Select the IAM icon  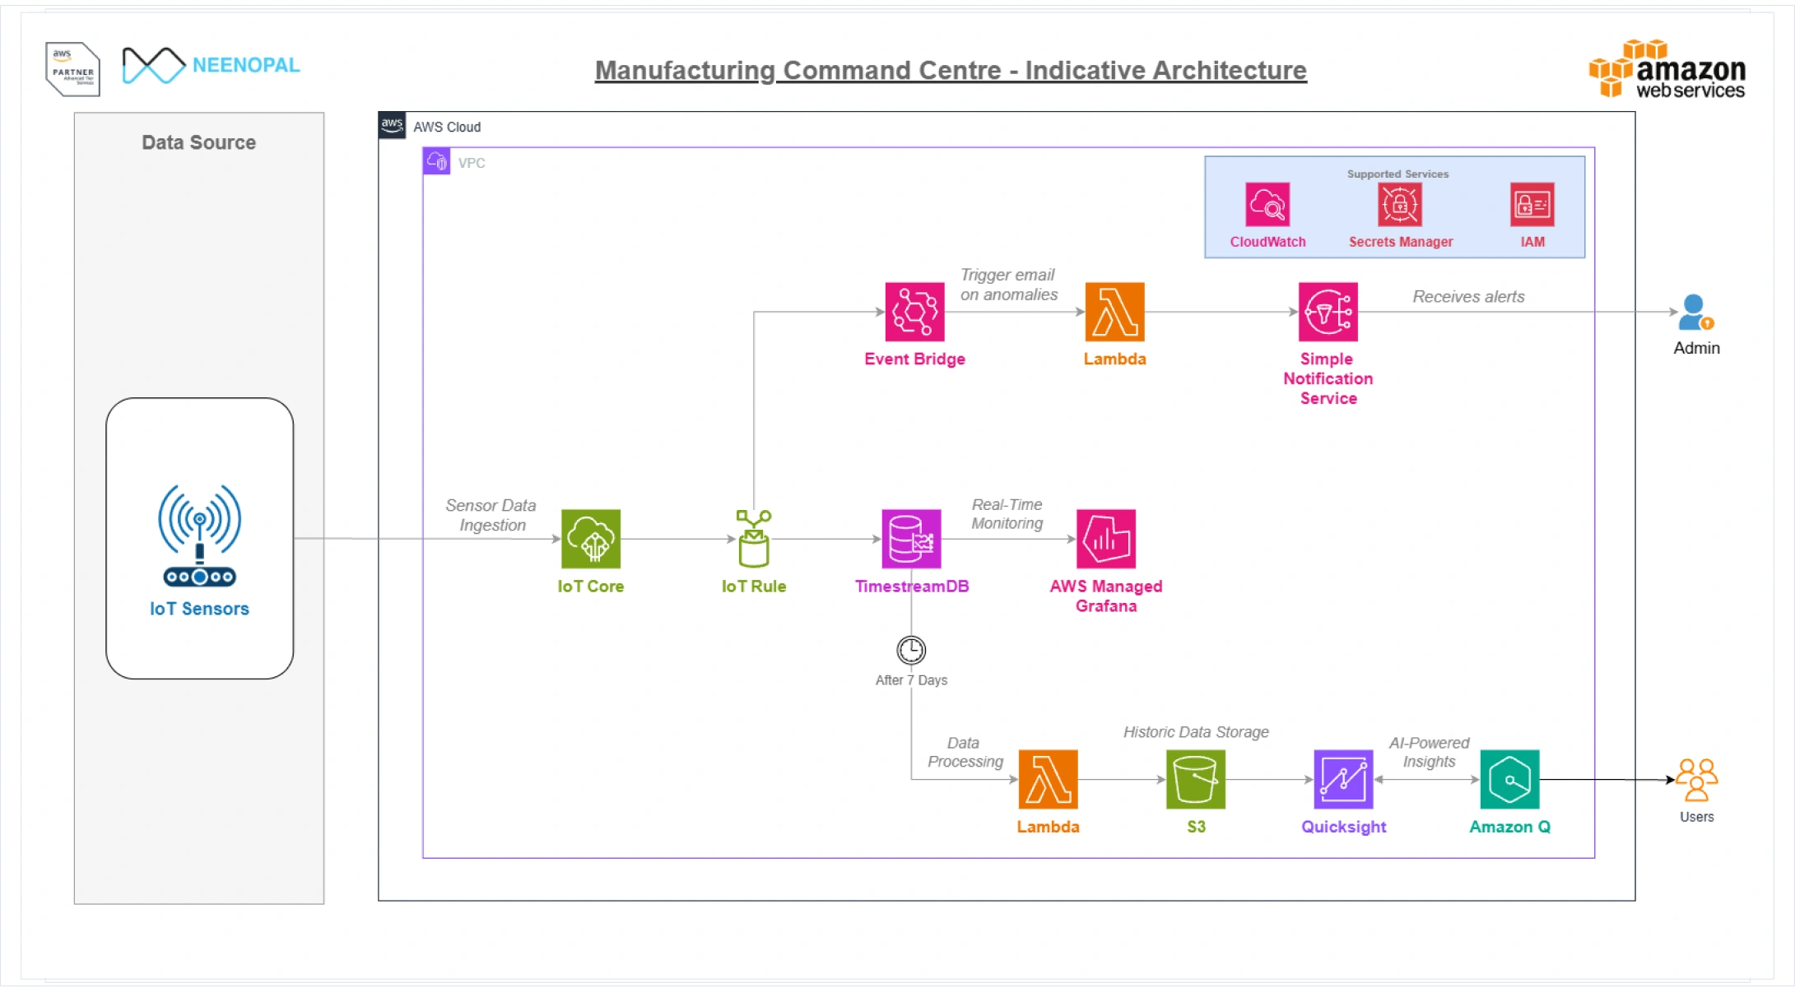(x=1532, y=205)
